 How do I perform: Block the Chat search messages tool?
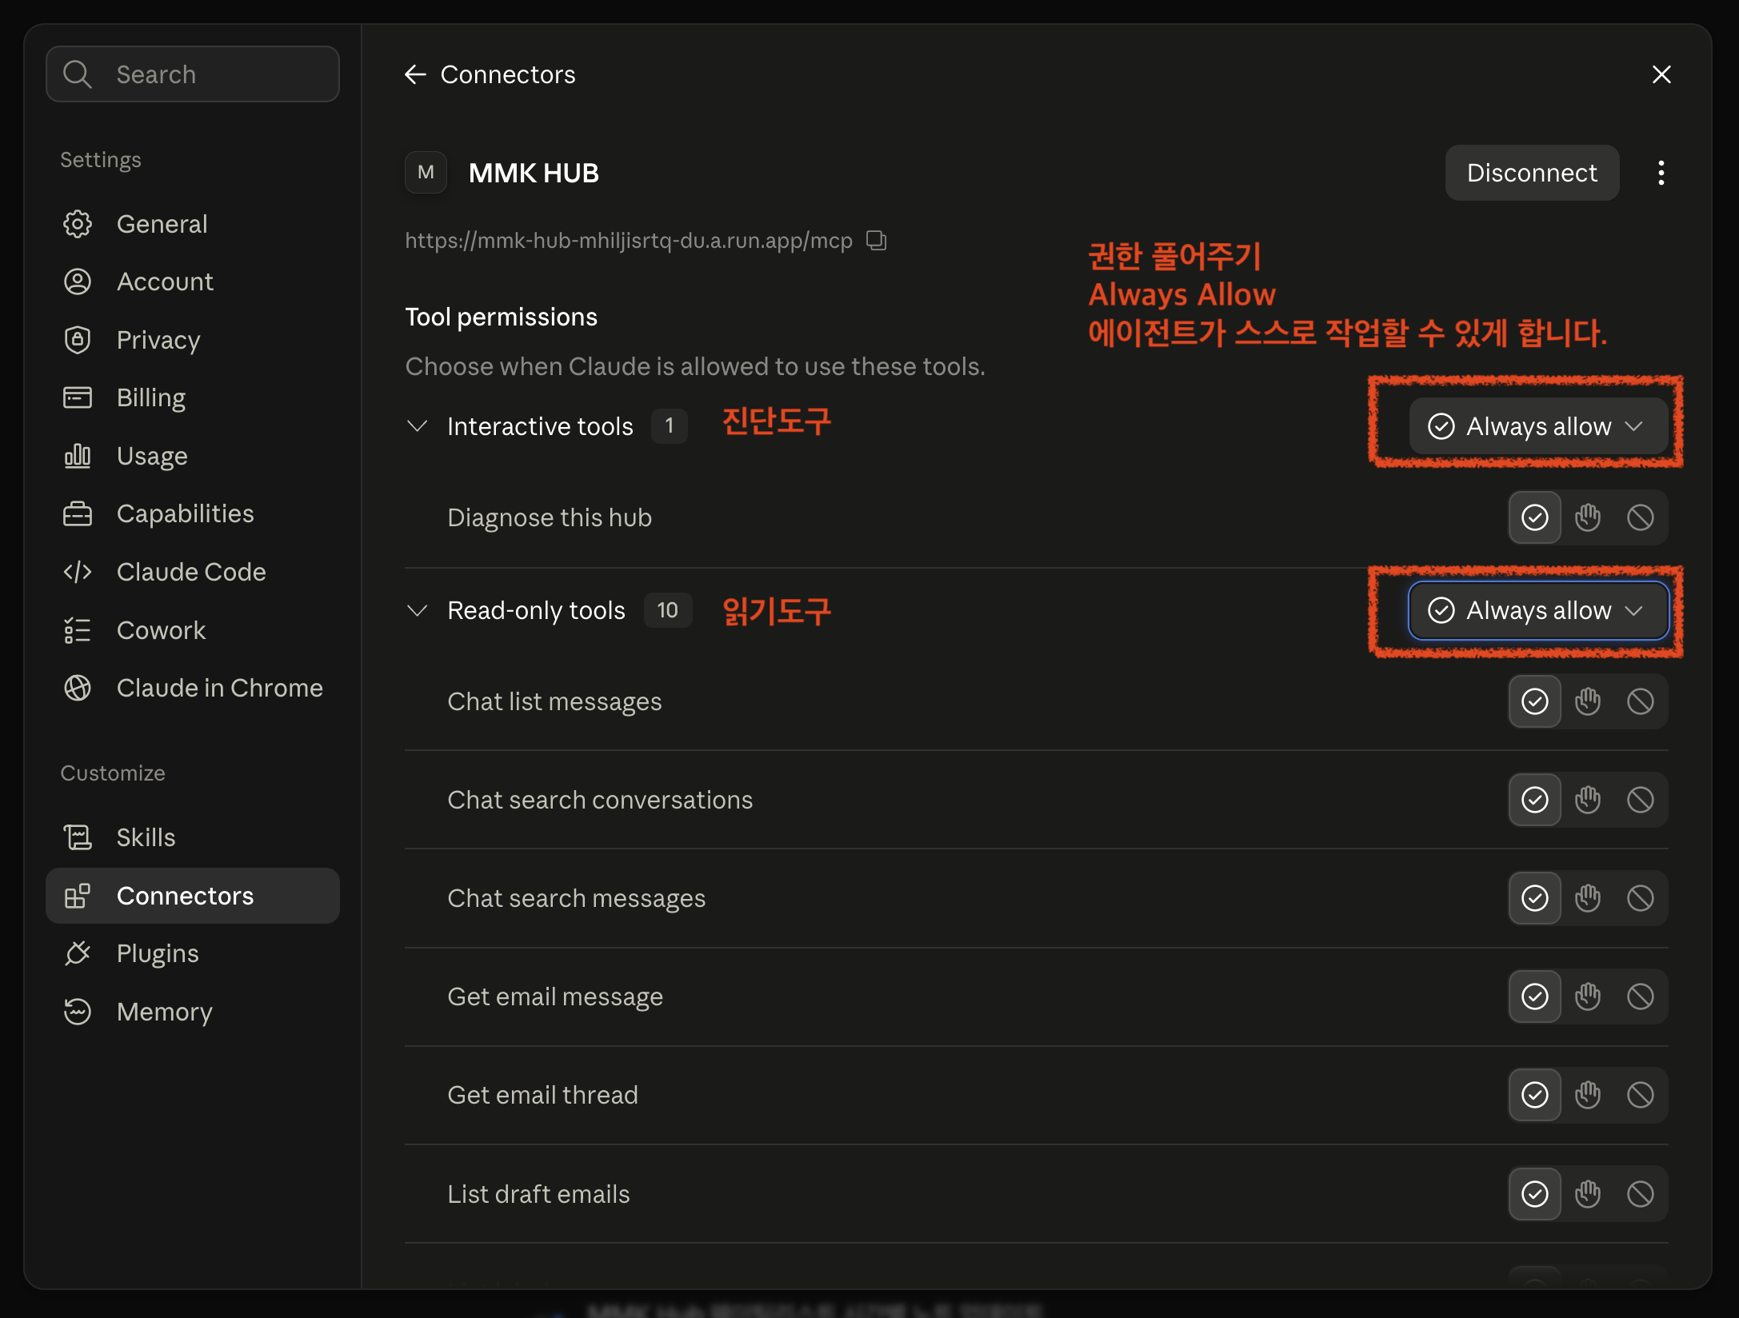click(1640, 898)
